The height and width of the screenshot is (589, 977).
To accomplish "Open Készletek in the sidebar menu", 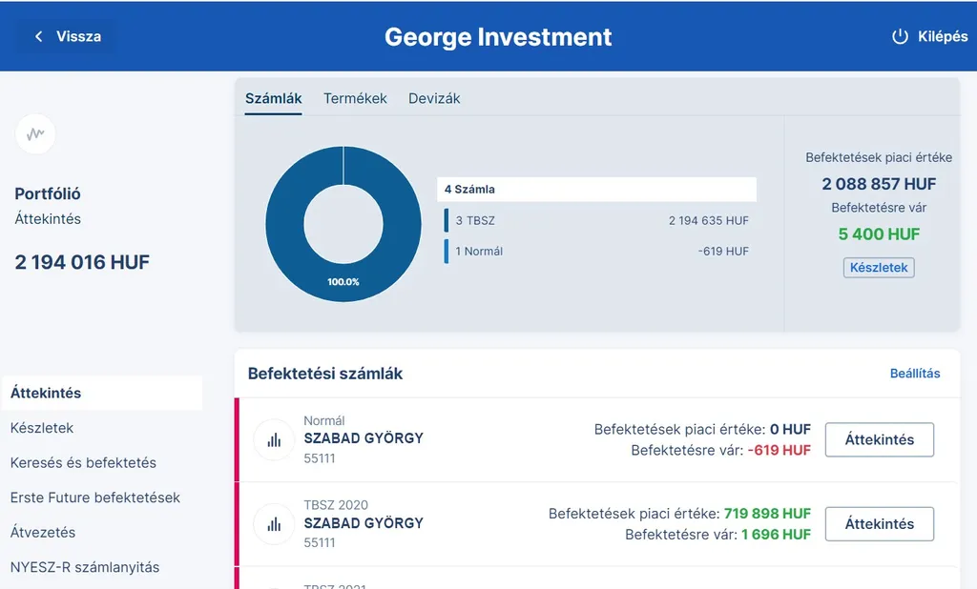I will (x=42, y=428).
